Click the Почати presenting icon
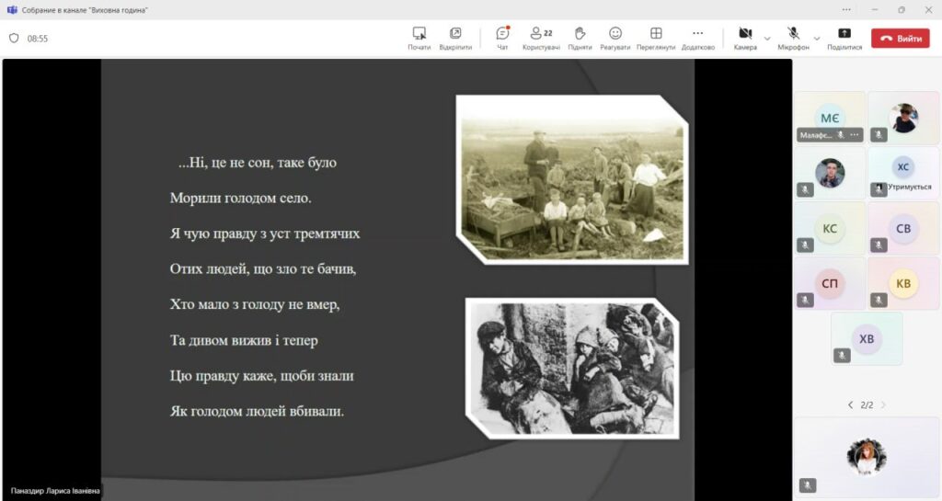The image size is (942, 501). (x=419, y=38)
